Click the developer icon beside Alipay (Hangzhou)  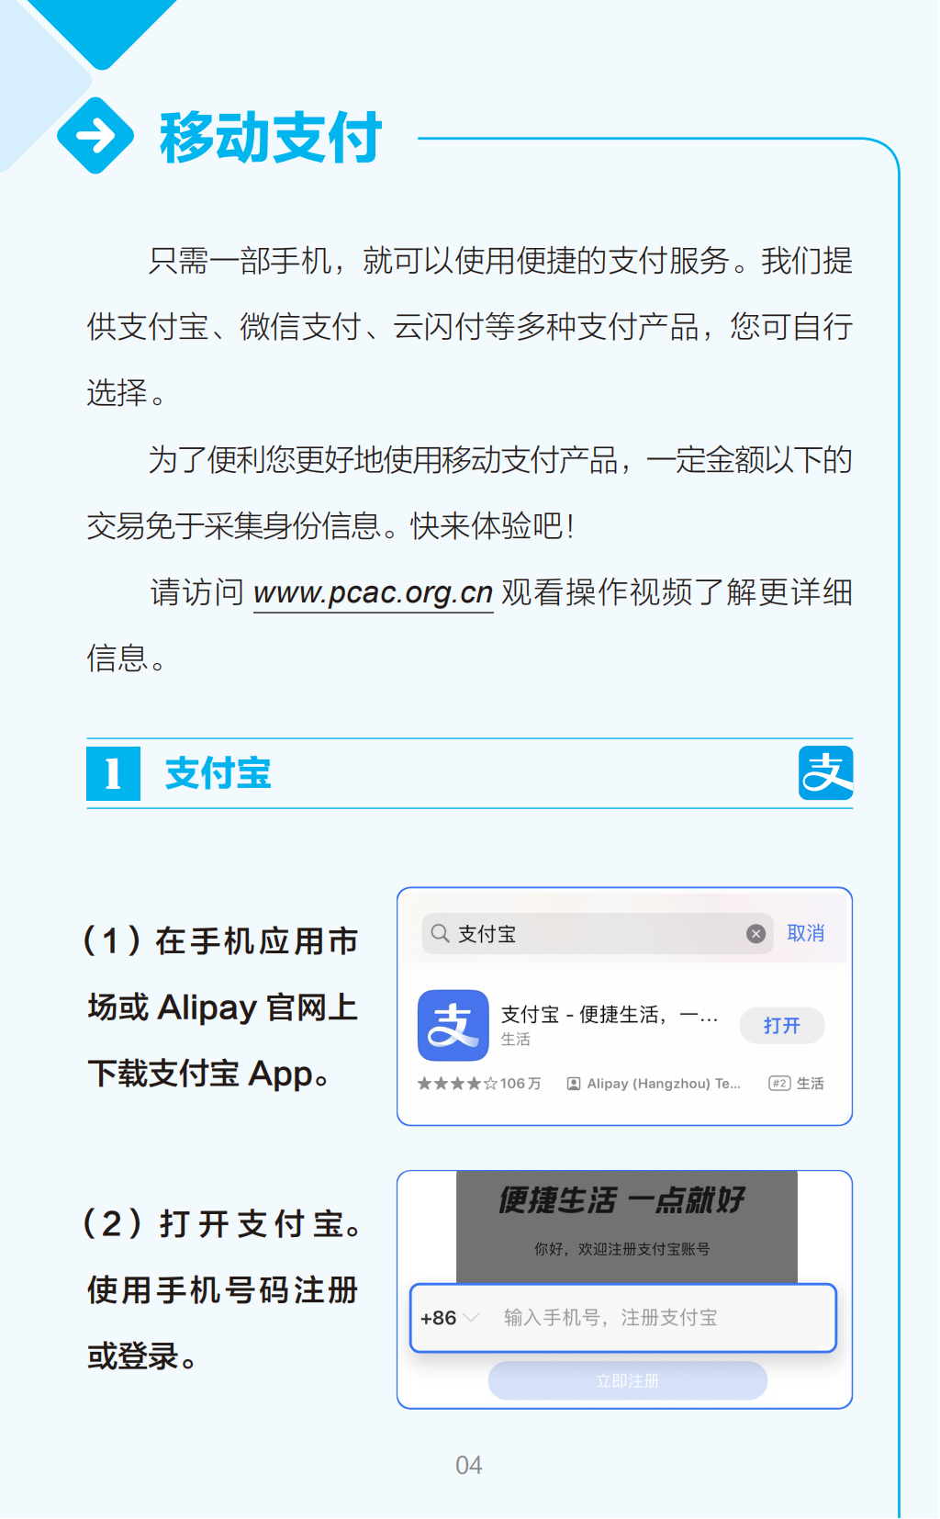(x=574, y=1084)
